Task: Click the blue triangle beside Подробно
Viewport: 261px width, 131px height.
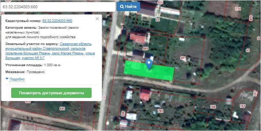Action: (7, 78)
